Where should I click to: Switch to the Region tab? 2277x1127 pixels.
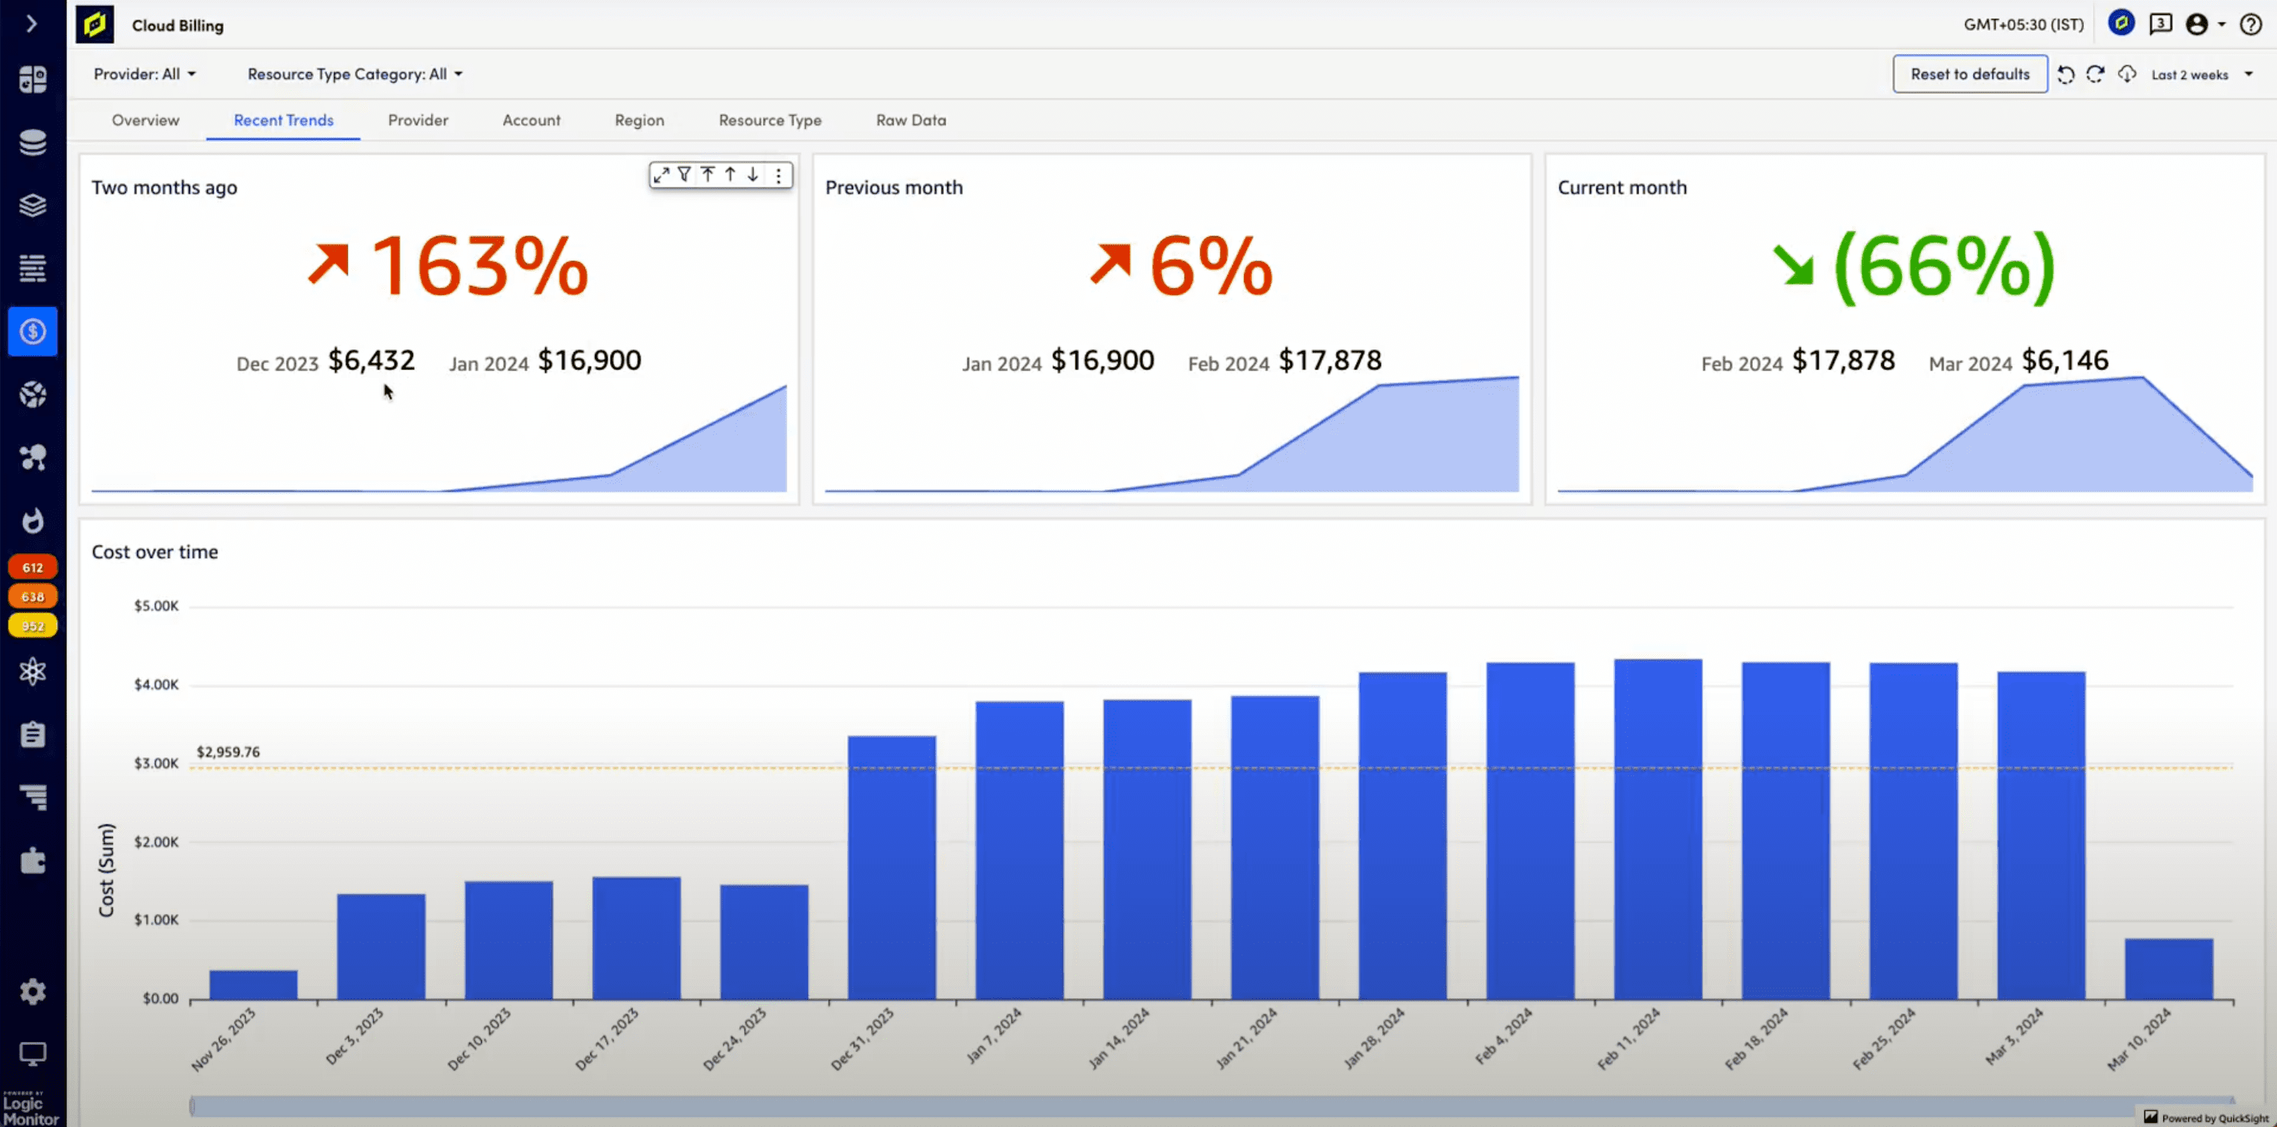click(x=639, y=120)
